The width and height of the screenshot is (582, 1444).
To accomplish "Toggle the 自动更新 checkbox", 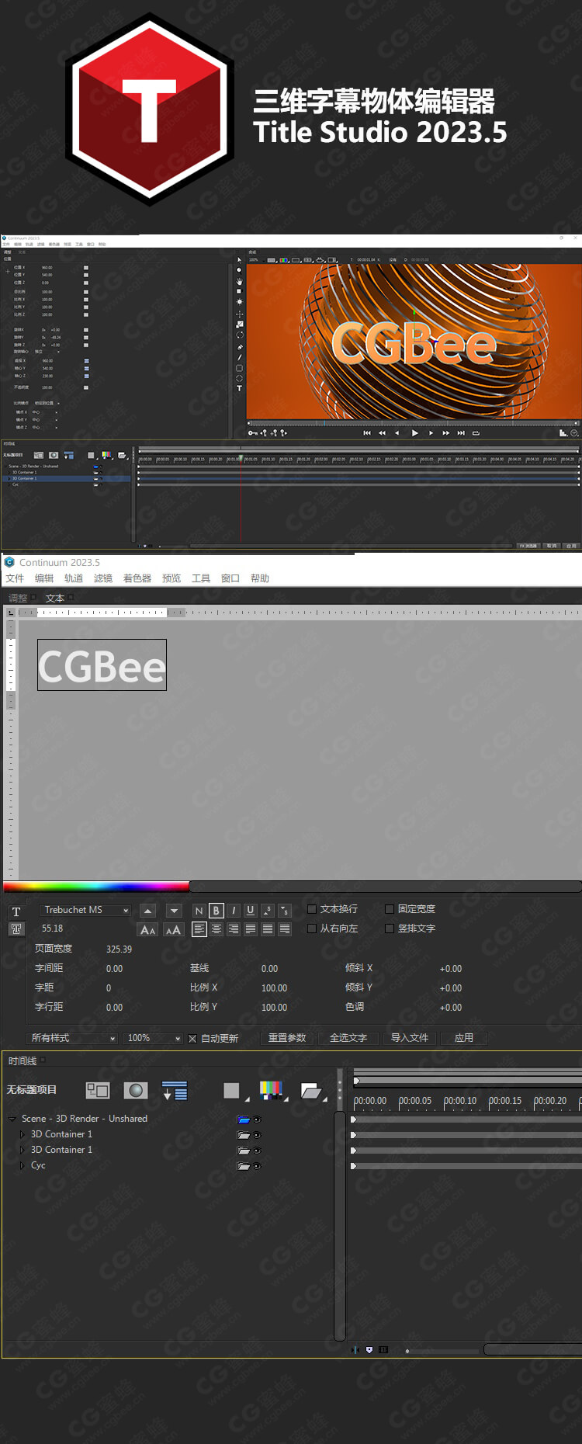I will [192, 1039].
